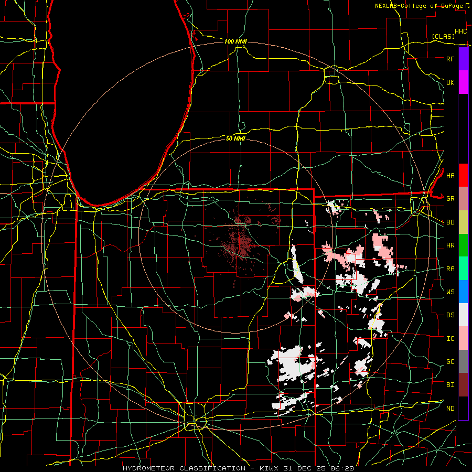Click the purple RF legend color swatch

coord(463,59)
